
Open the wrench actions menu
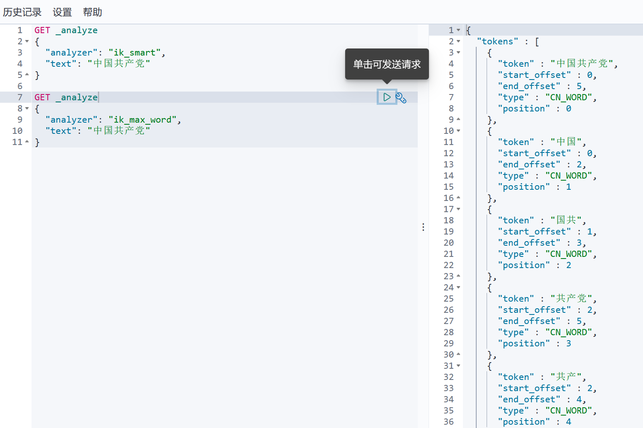point(401,98)
